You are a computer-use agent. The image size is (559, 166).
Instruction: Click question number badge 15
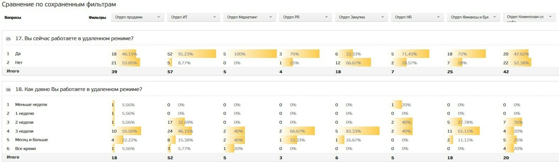coord(8,39)
